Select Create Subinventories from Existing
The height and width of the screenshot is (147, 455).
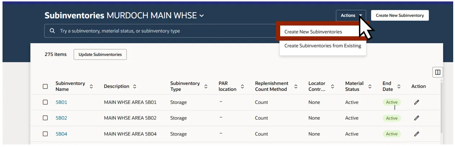pyautogui.click(x=322, y=46)
